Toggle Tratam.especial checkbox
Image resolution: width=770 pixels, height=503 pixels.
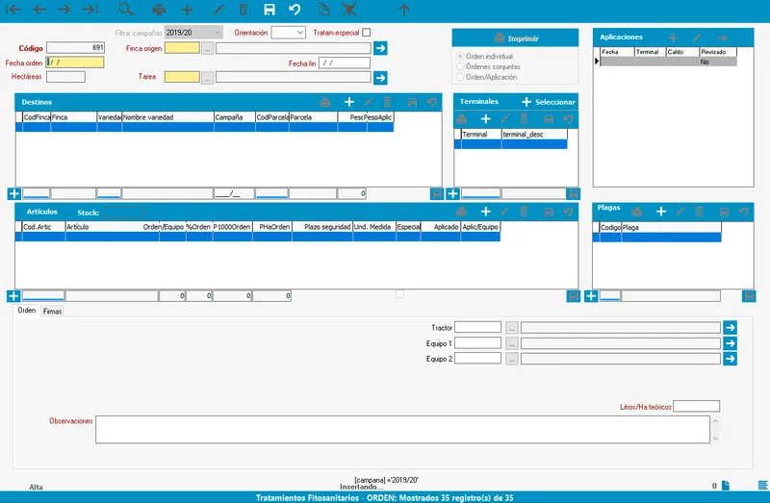click(x=367, y=33)
